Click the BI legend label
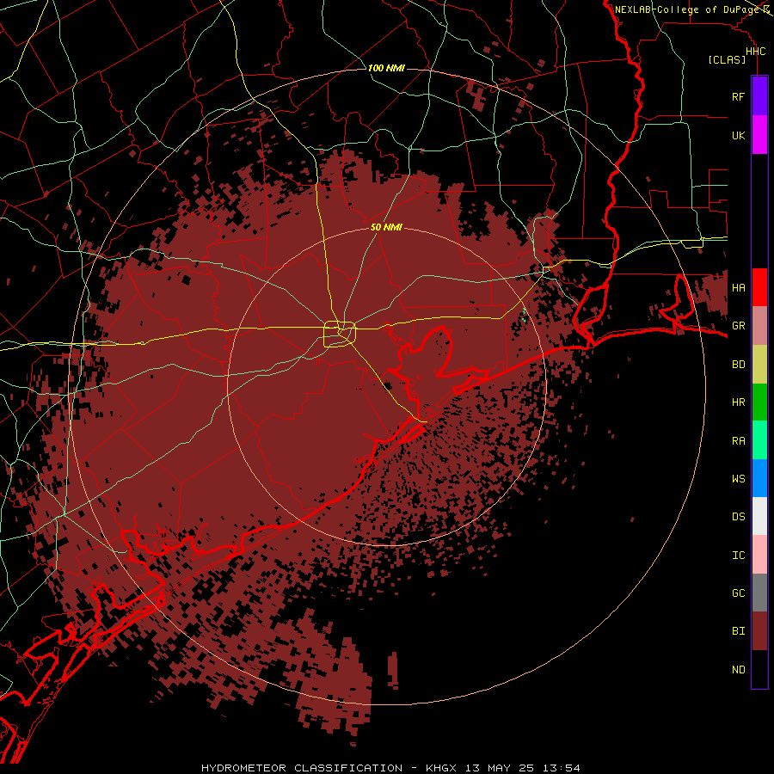The width and height of the screenshot is (774, 774). coord(738,631)
